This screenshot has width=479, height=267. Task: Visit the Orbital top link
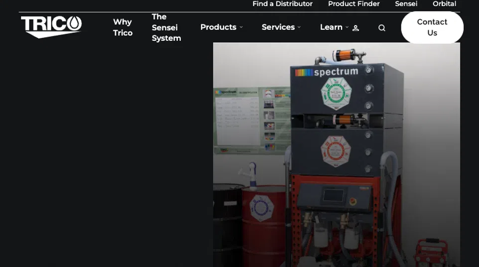click(444, 4)
